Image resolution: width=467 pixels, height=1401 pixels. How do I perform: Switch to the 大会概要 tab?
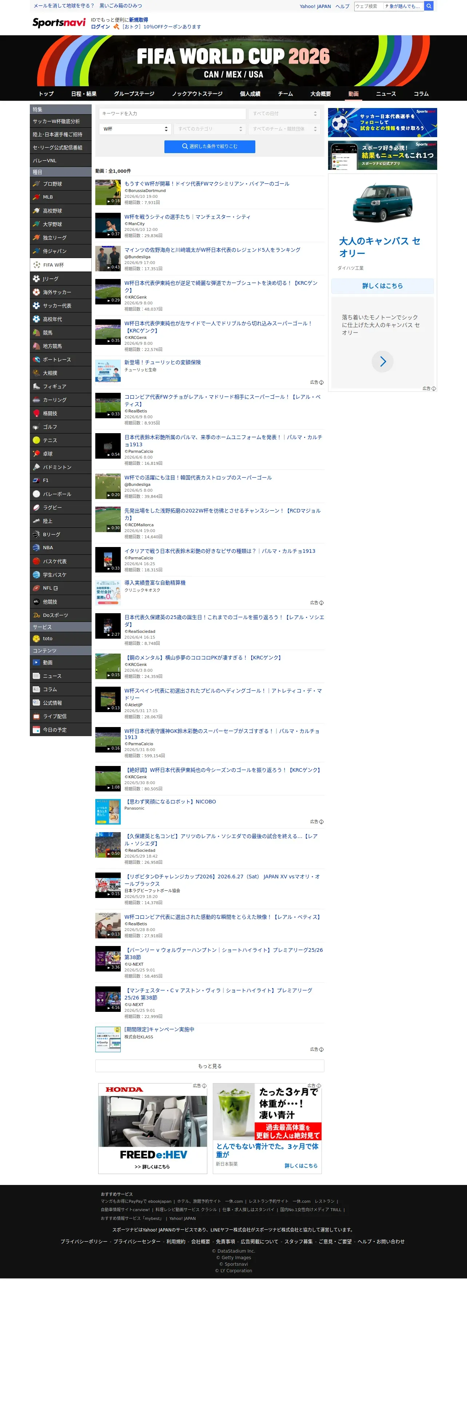[321, 93]
